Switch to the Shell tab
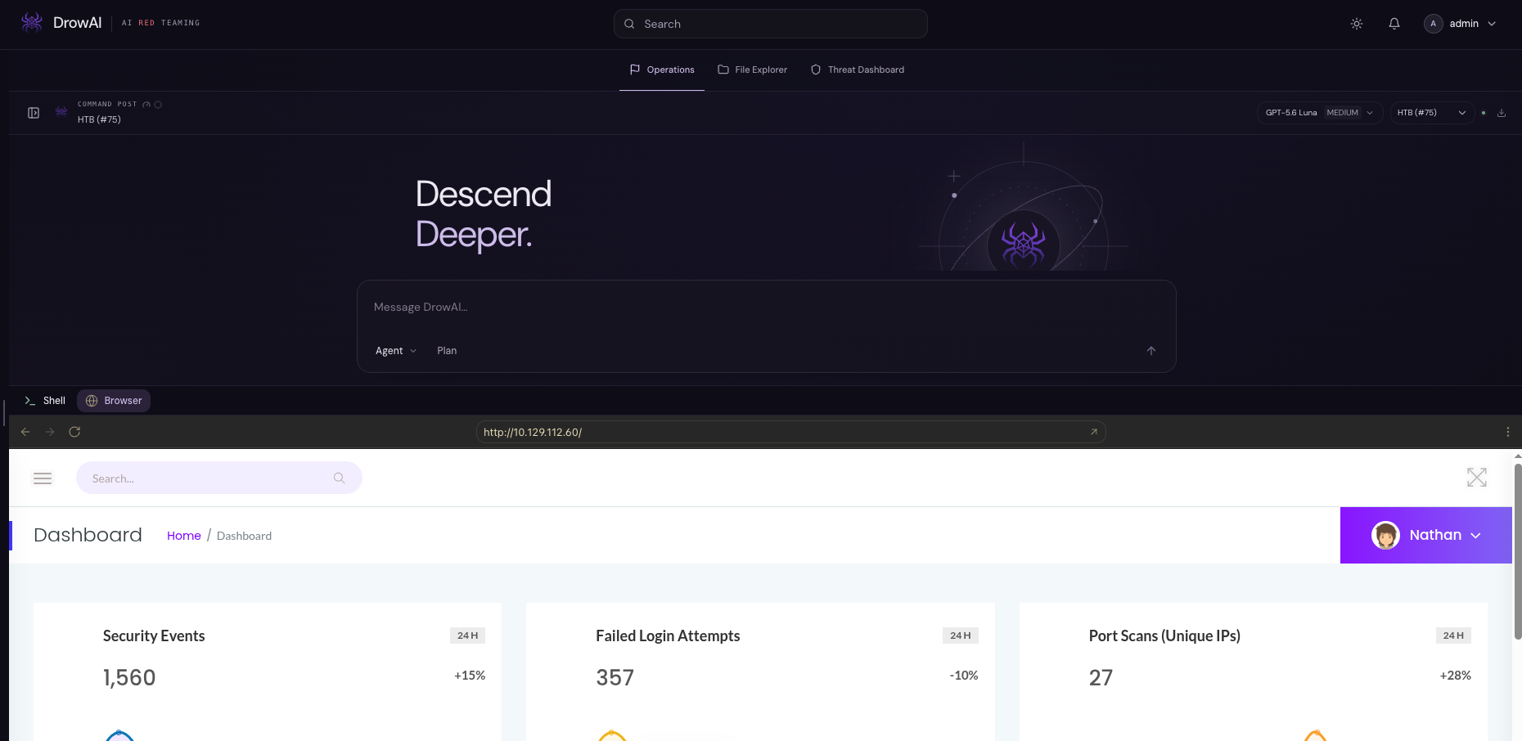 [45, 401]
